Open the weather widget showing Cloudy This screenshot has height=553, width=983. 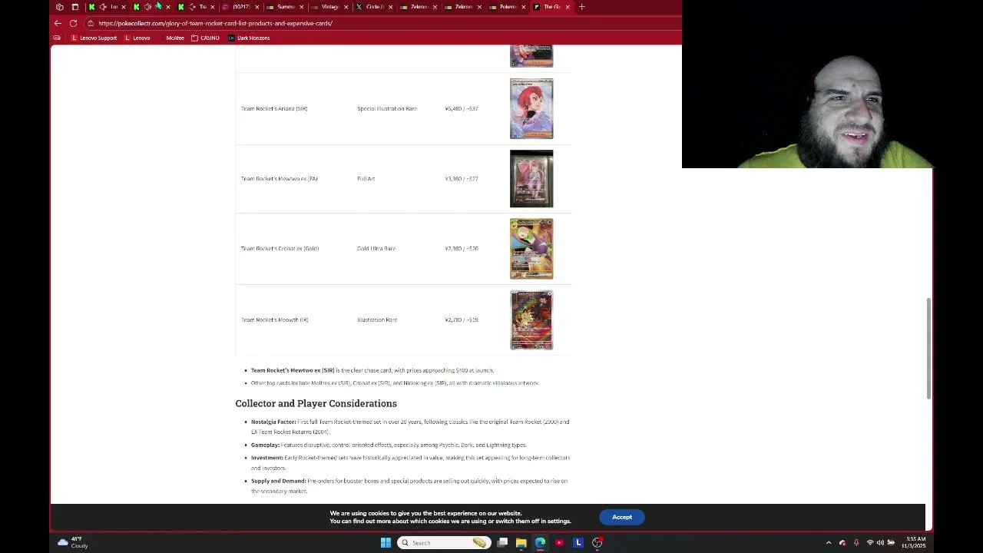tap(74, 542)
